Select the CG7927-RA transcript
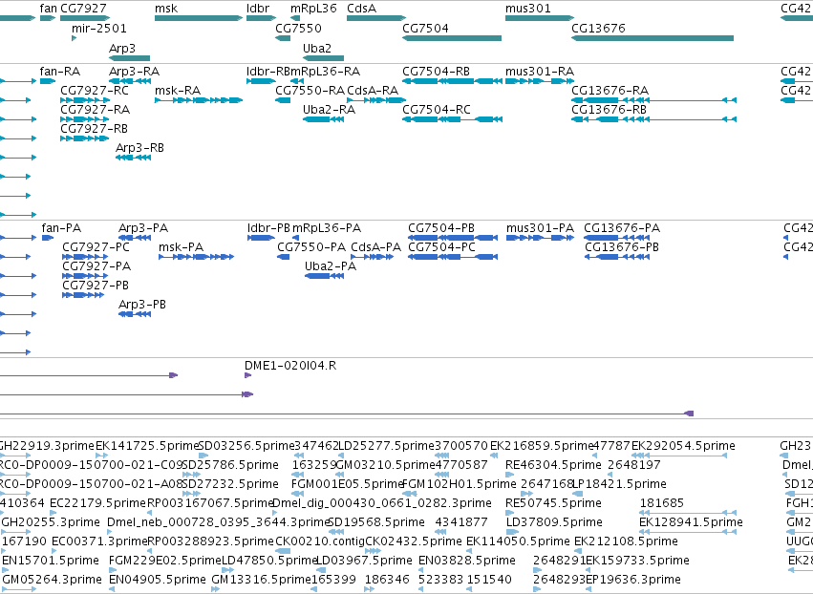The width and height of the screenshot is (813, 594). [85, 119]
